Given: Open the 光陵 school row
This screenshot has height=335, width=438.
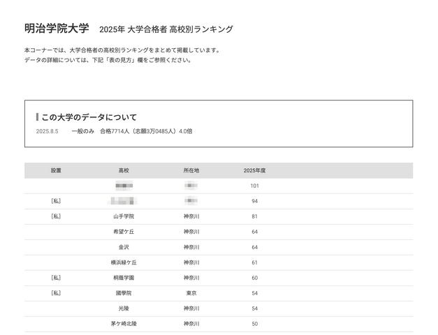Looking at the screenshot, I should point(124,308).
